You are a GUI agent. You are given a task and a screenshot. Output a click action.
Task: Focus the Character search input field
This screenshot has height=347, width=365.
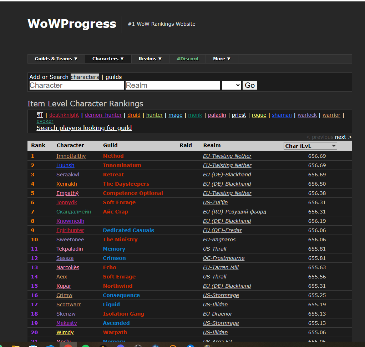click(77, 85)
